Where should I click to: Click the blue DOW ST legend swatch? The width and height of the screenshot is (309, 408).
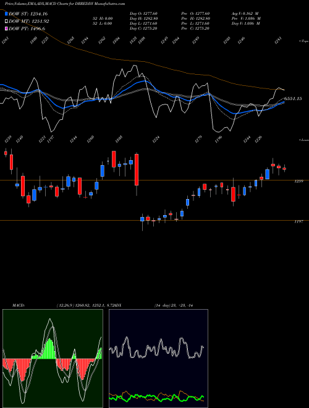pos(7,14)
